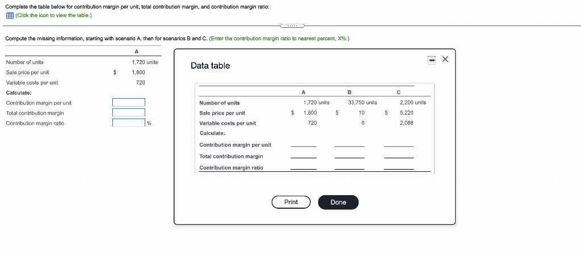This screenshot has width=581, height=253.
Task: Select 'Sale price per unit' in data table
Action: 222,113
